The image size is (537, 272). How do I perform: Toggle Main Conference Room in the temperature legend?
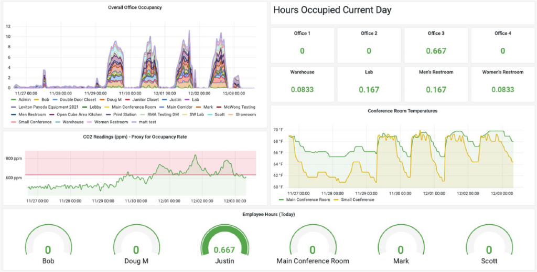pos(308,200)
